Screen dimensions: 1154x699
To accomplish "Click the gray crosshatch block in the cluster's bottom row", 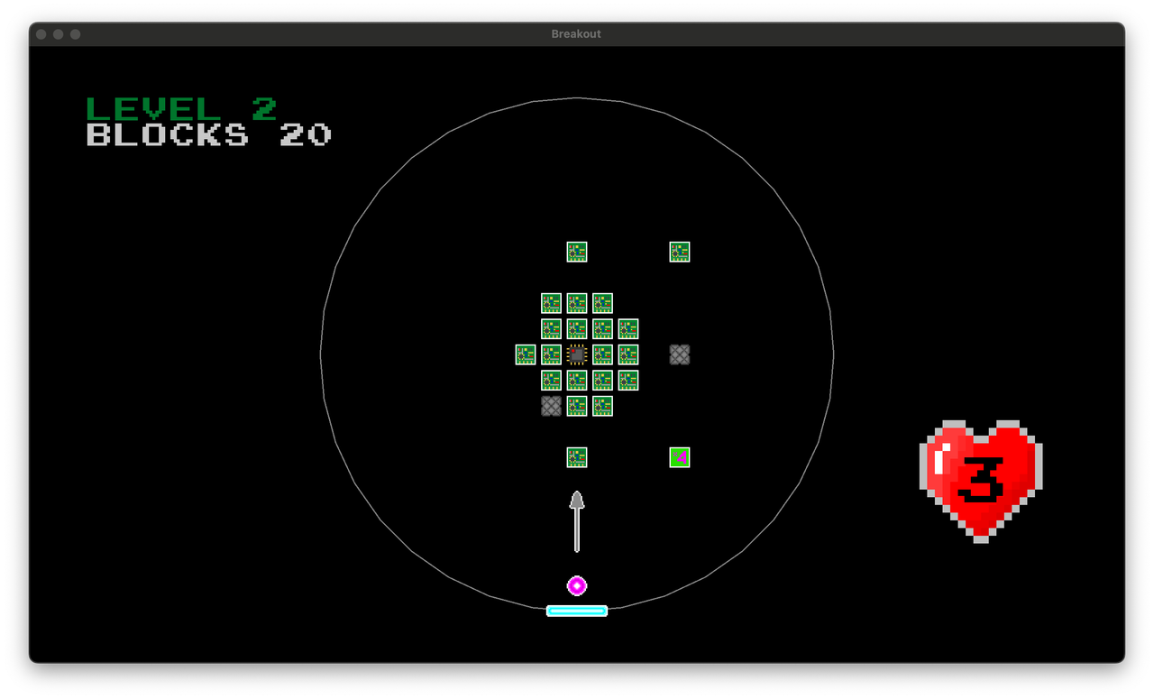I will [x=551, y=406].
